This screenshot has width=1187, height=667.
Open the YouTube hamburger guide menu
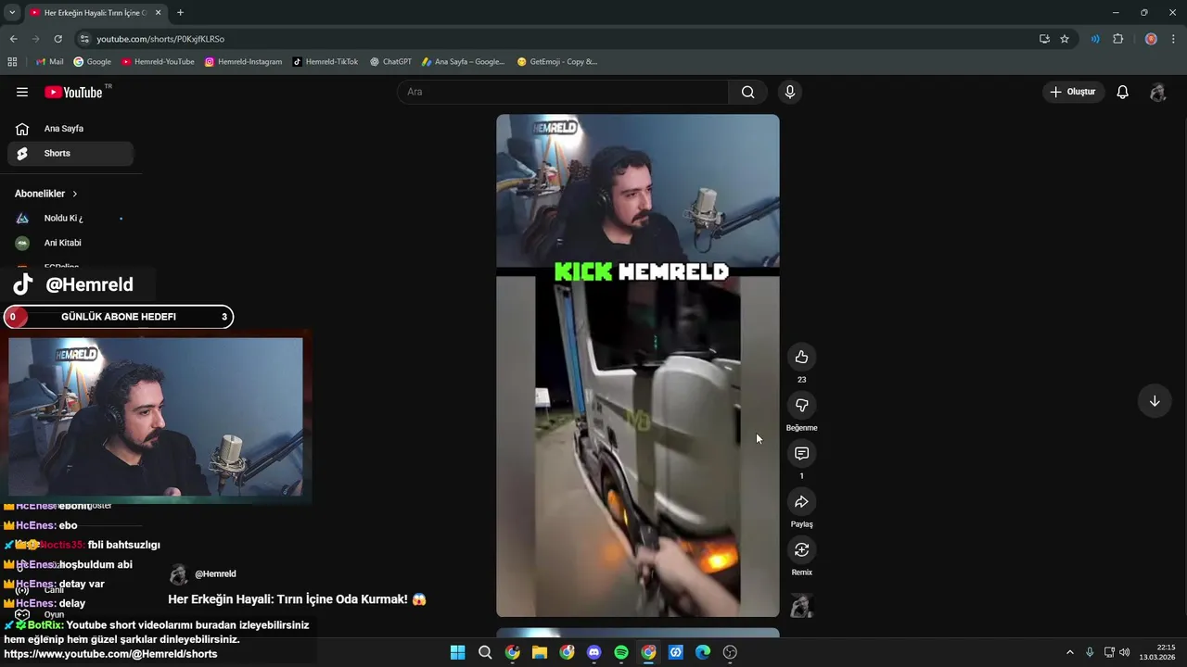tap(22, 92)
